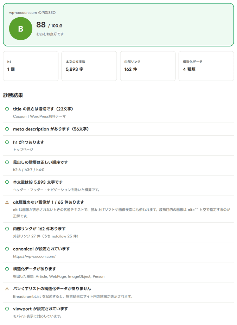This screenshot has height=325, width=237.
Task: Click the 'h2:6 / h3:7 / h4:0' detail
Action: (28, 170)
